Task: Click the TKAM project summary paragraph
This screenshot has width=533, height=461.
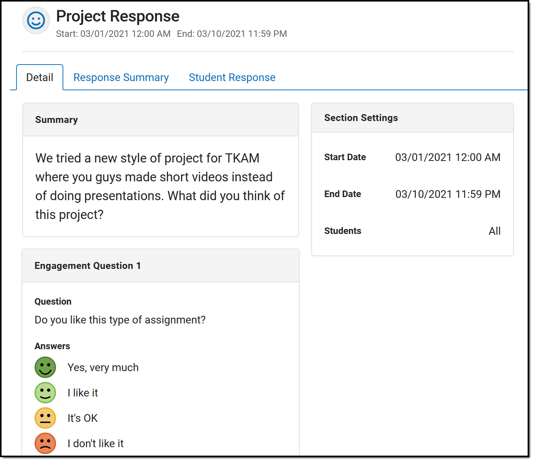Action: pyautogui.click(x=160, y=186)
